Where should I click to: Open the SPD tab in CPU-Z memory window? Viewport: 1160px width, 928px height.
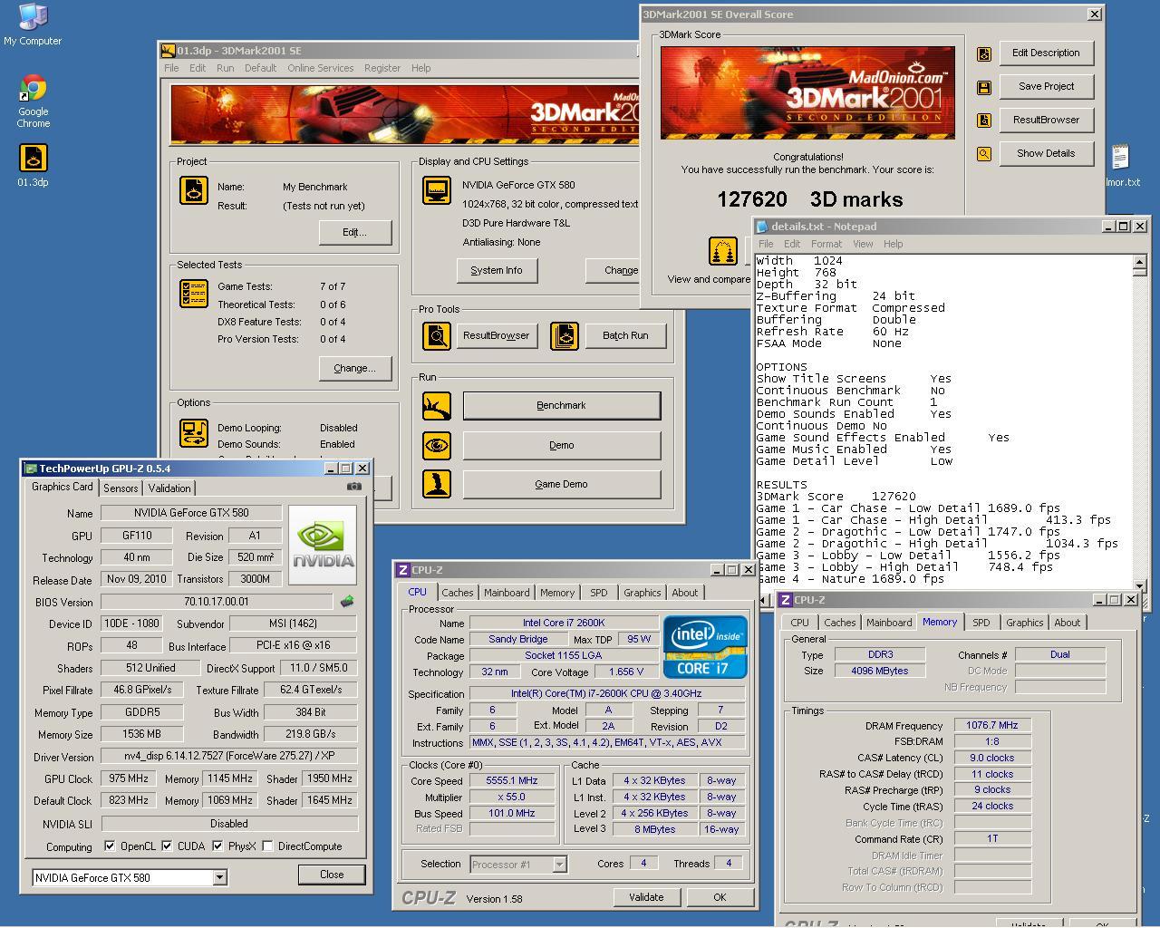pos(981,623)
